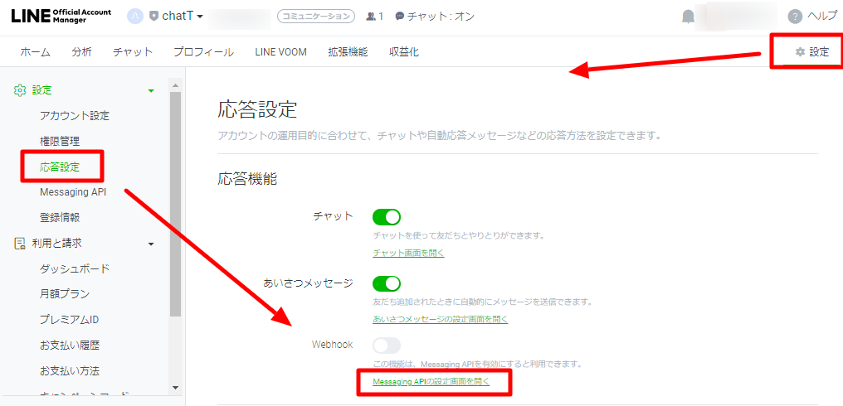Disable the あいさつメッセージ toggle
The image size is (843, 406).
click(387, 283)
